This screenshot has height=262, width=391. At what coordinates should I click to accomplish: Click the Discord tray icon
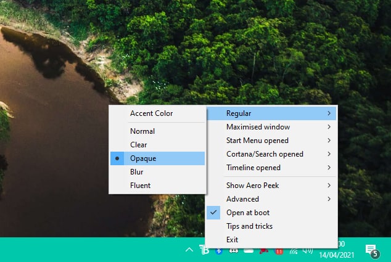coord(234,251)
